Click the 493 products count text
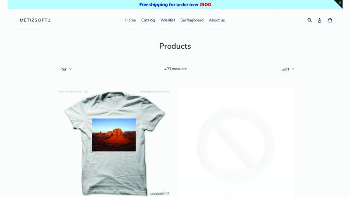 click(x=175, y=69)
